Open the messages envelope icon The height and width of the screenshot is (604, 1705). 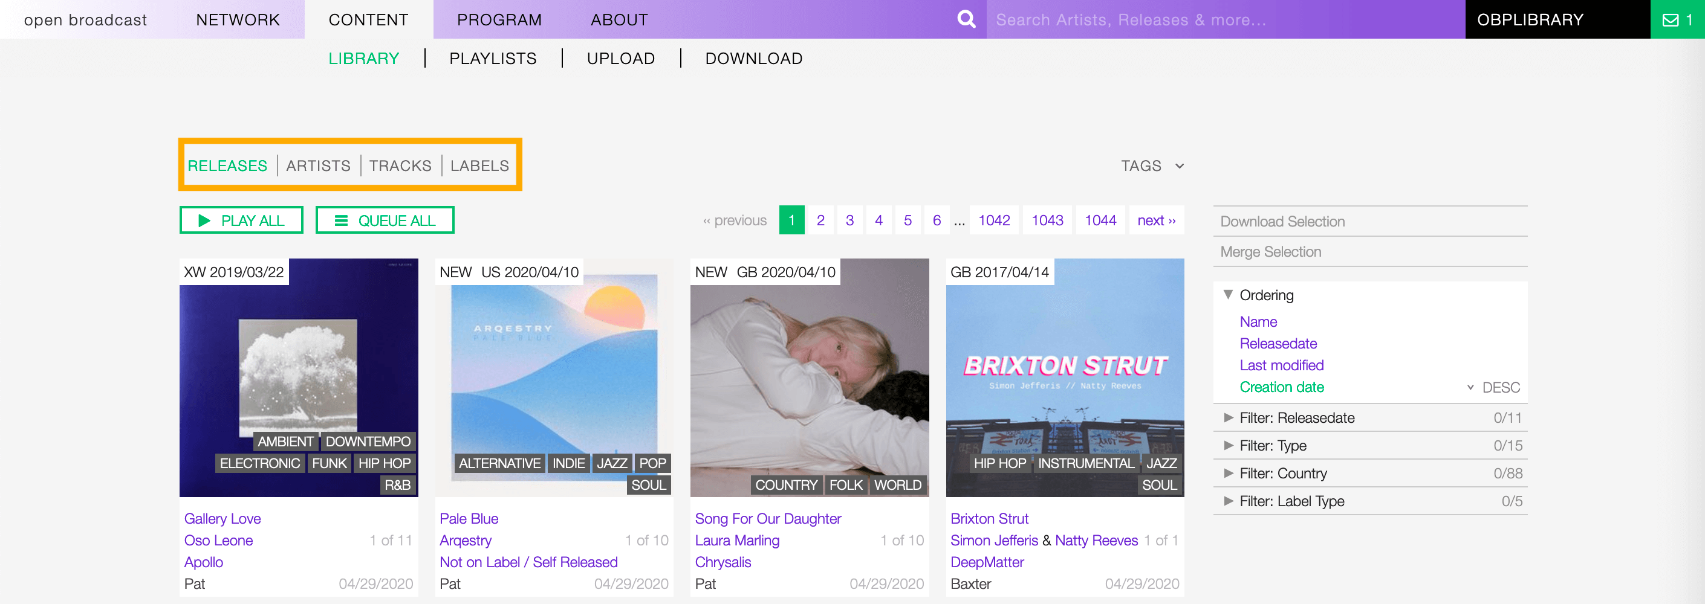1671,20
